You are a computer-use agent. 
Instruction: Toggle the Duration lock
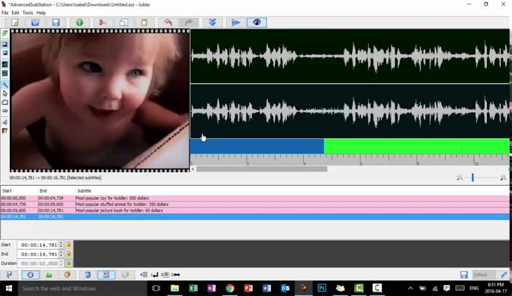pos(69,263)
